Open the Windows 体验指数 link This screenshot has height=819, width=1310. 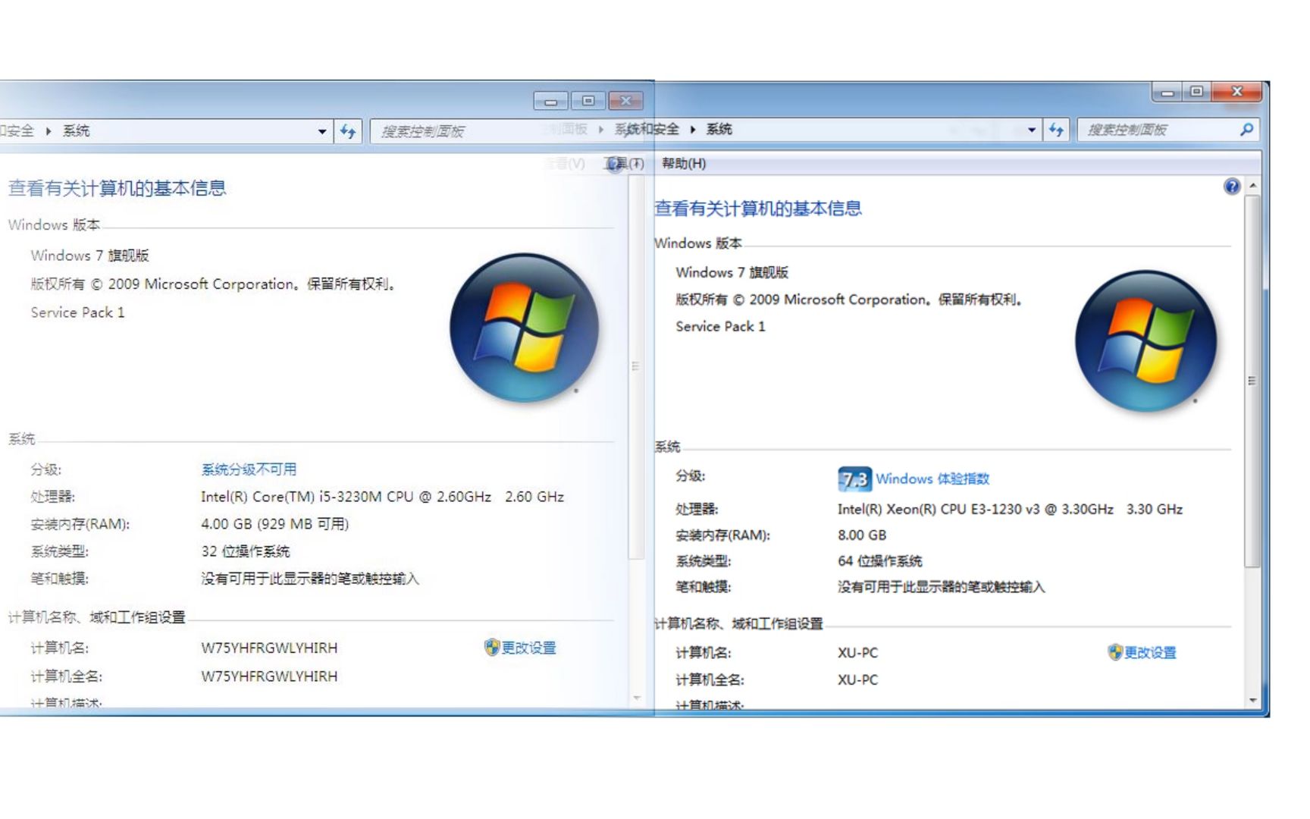[932, 479]
